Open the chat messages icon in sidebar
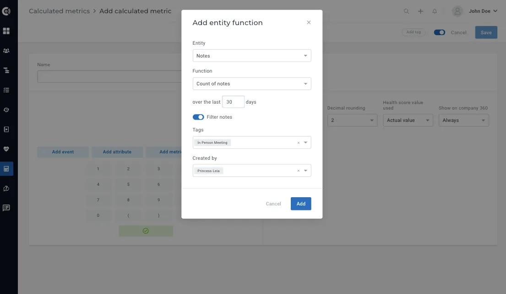This screenshot has width=506, height=294. (6, 208)
